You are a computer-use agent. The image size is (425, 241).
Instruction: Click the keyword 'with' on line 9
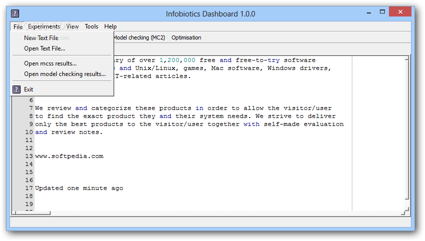251,124
